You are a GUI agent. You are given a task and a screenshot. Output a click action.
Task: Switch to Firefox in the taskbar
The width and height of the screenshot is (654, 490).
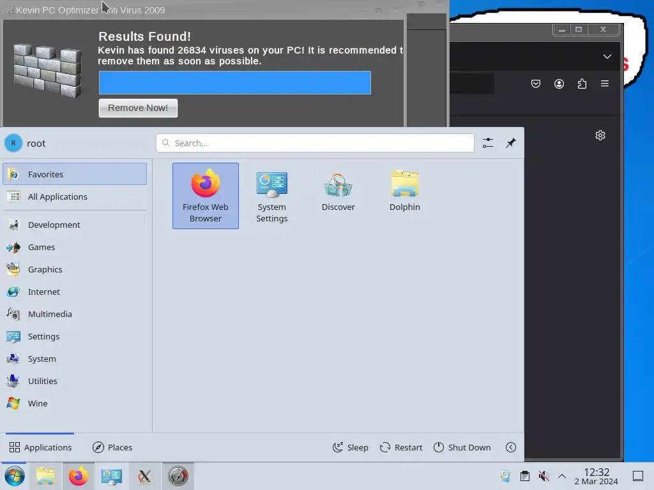pyautogui.click(x=79, y=476)
